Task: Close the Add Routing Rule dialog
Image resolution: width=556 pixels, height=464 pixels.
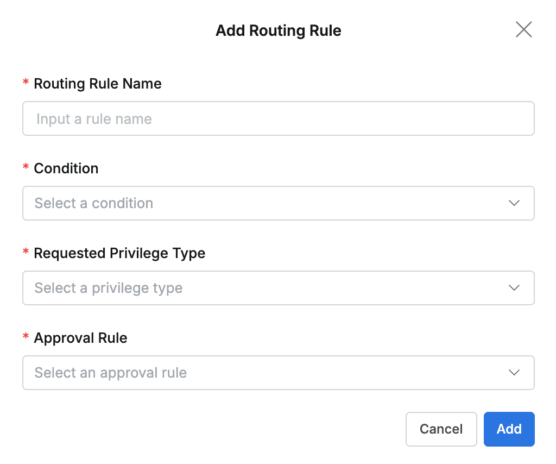Action: 523,30
